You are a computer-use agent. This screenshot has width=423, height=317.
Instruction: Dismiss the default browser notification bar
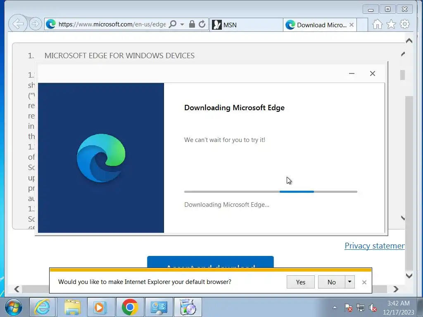[364, 282]
